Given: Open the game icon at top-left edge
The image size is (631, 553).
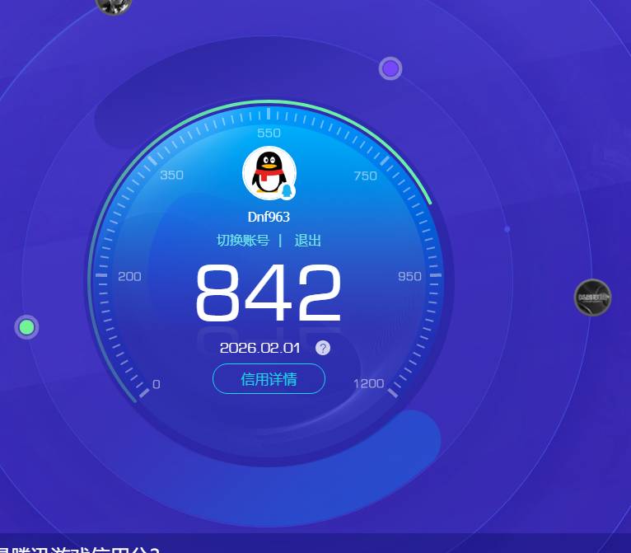Looking at the screenshot, I should tap(114, 5).
